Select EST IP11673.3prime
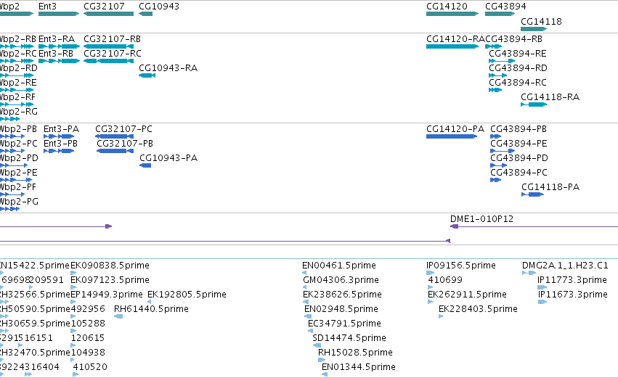This screenshot has width=618, height=378. pos(542,302)
